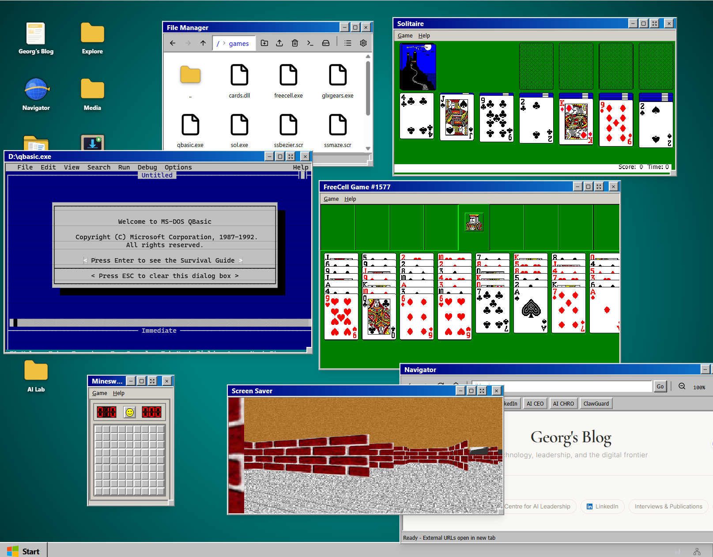
Task: Open File Manager settings gear
Action: pyautogui.click(x=363, y=43)
